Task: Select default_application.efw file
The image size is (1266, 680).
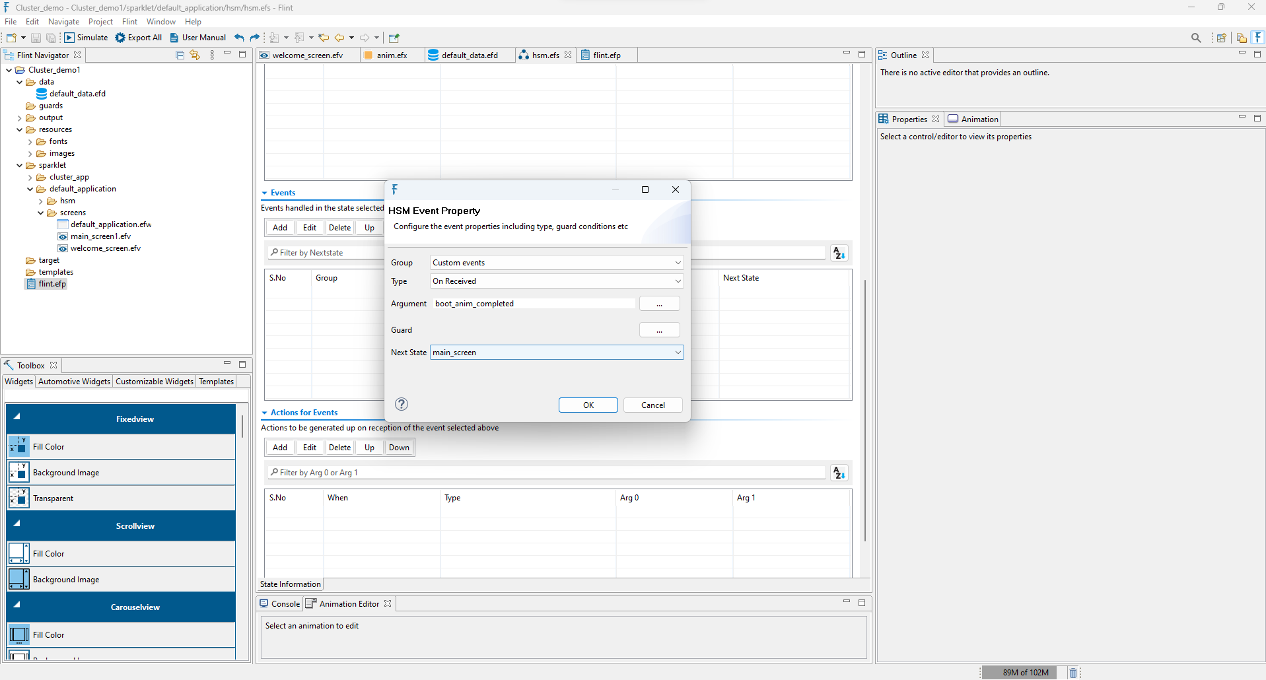Action: click(111, 224)
